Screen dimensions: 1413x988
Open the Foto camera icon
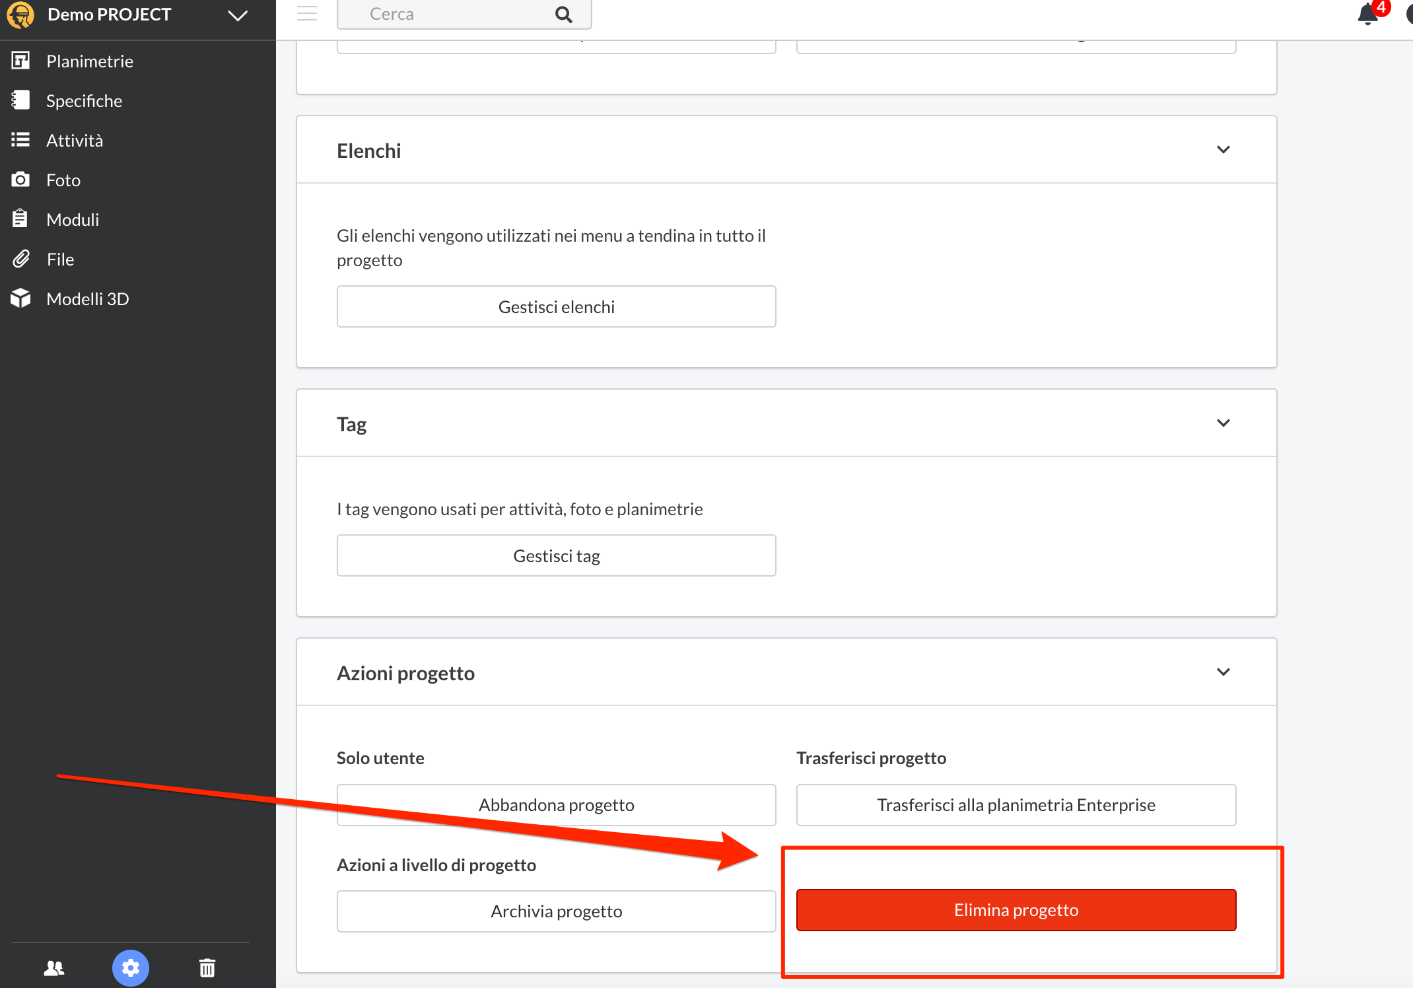(20, 180)
